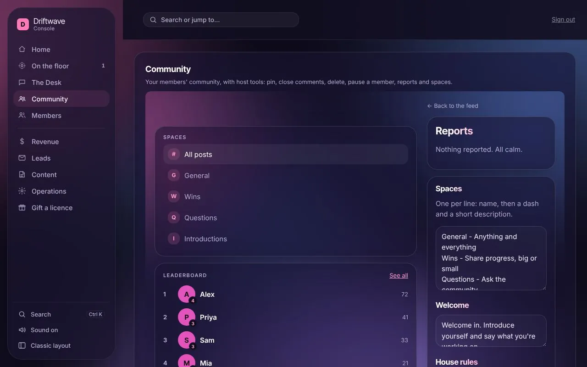The width and height of the screenshot is (587, 367).
Task: Click the Gift a licence gift icon
Action: point(22,207)
